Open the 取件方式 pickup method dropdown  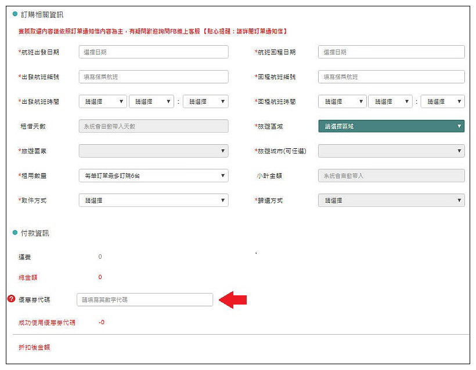coord(153,200)
